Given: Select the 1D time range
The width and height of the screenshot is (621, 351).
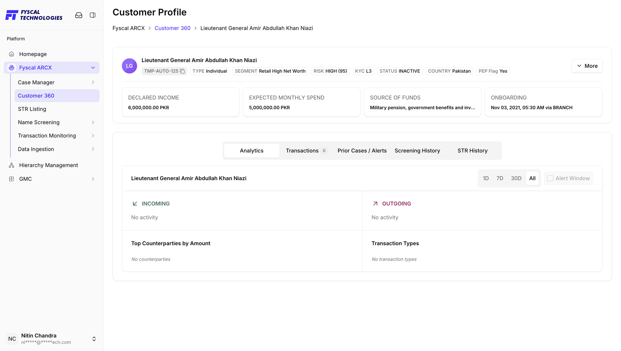Looking at the screenshot, I should pyautogui.click(x=486, y=178).
